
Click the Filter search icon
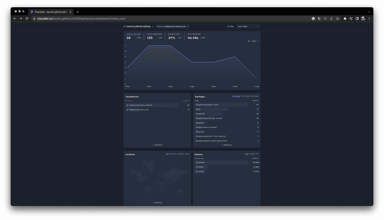[228, 26]
